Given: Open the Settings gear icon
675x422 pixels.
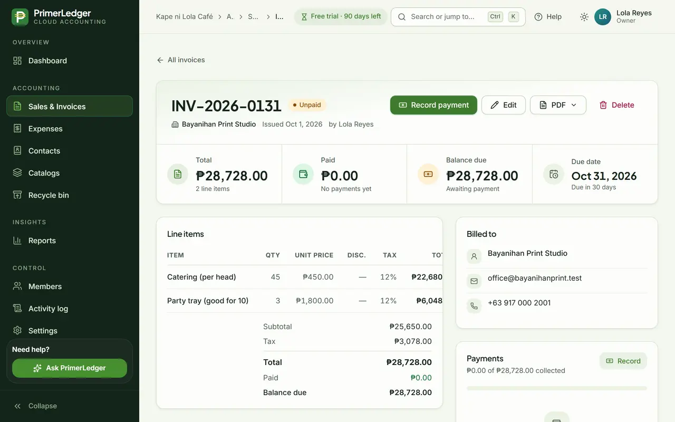Looking at the screenshot, I should pyautogui.click(x=17, y=330).
